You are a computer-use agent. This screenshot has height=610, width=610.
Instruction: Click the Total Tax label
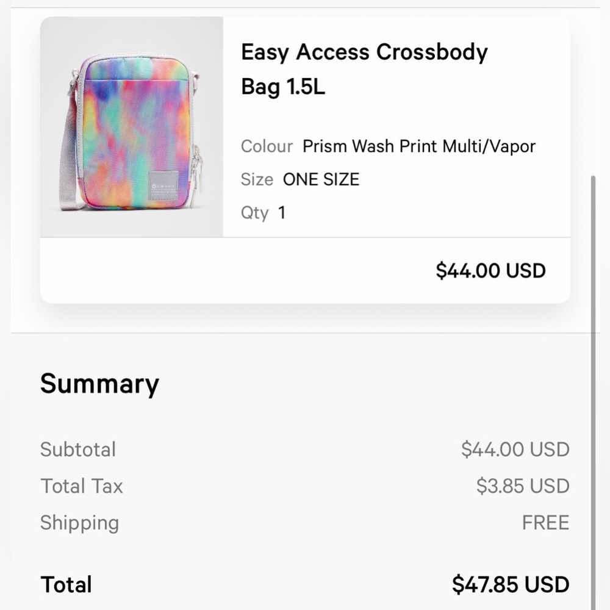(81, 486)
